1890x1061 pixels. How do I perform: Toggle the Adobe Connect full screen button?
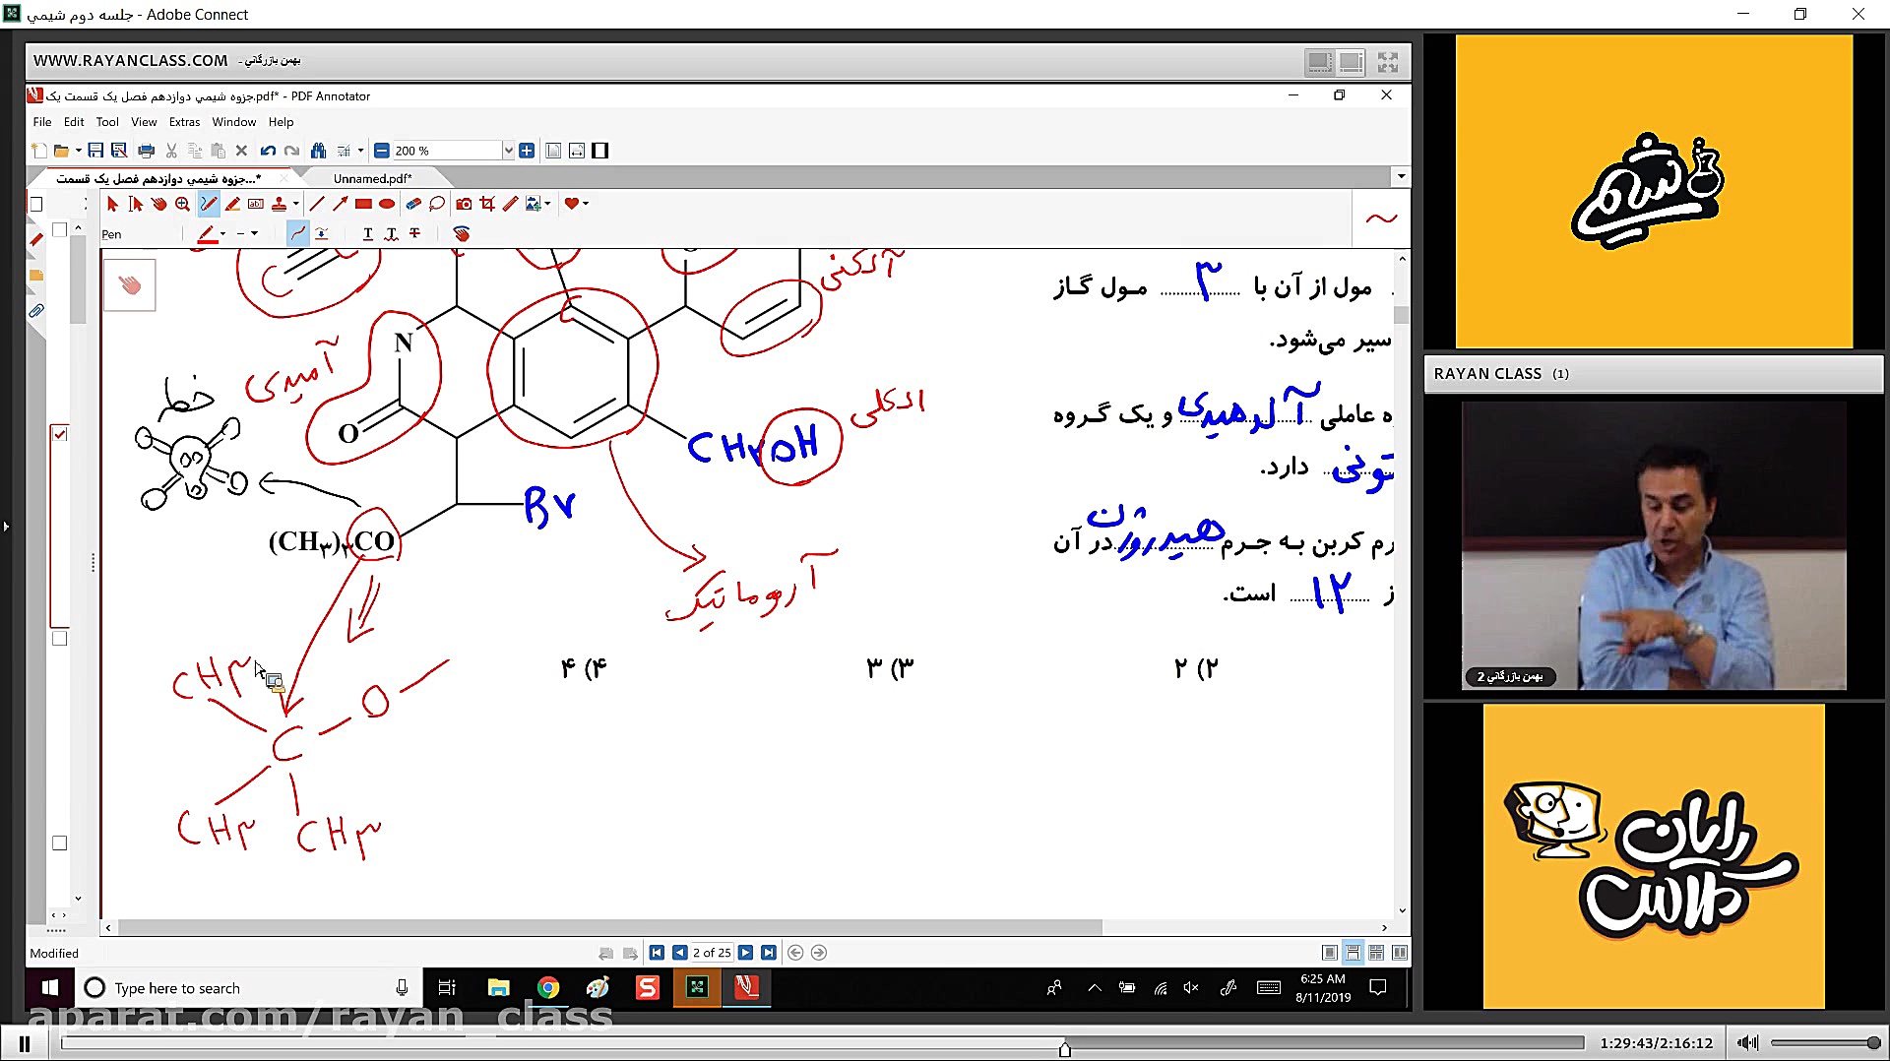point(1388,62)
